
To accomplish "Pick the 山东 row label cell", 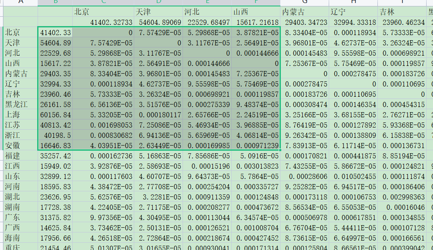I will pyautogui.click(x=21, y=176).
